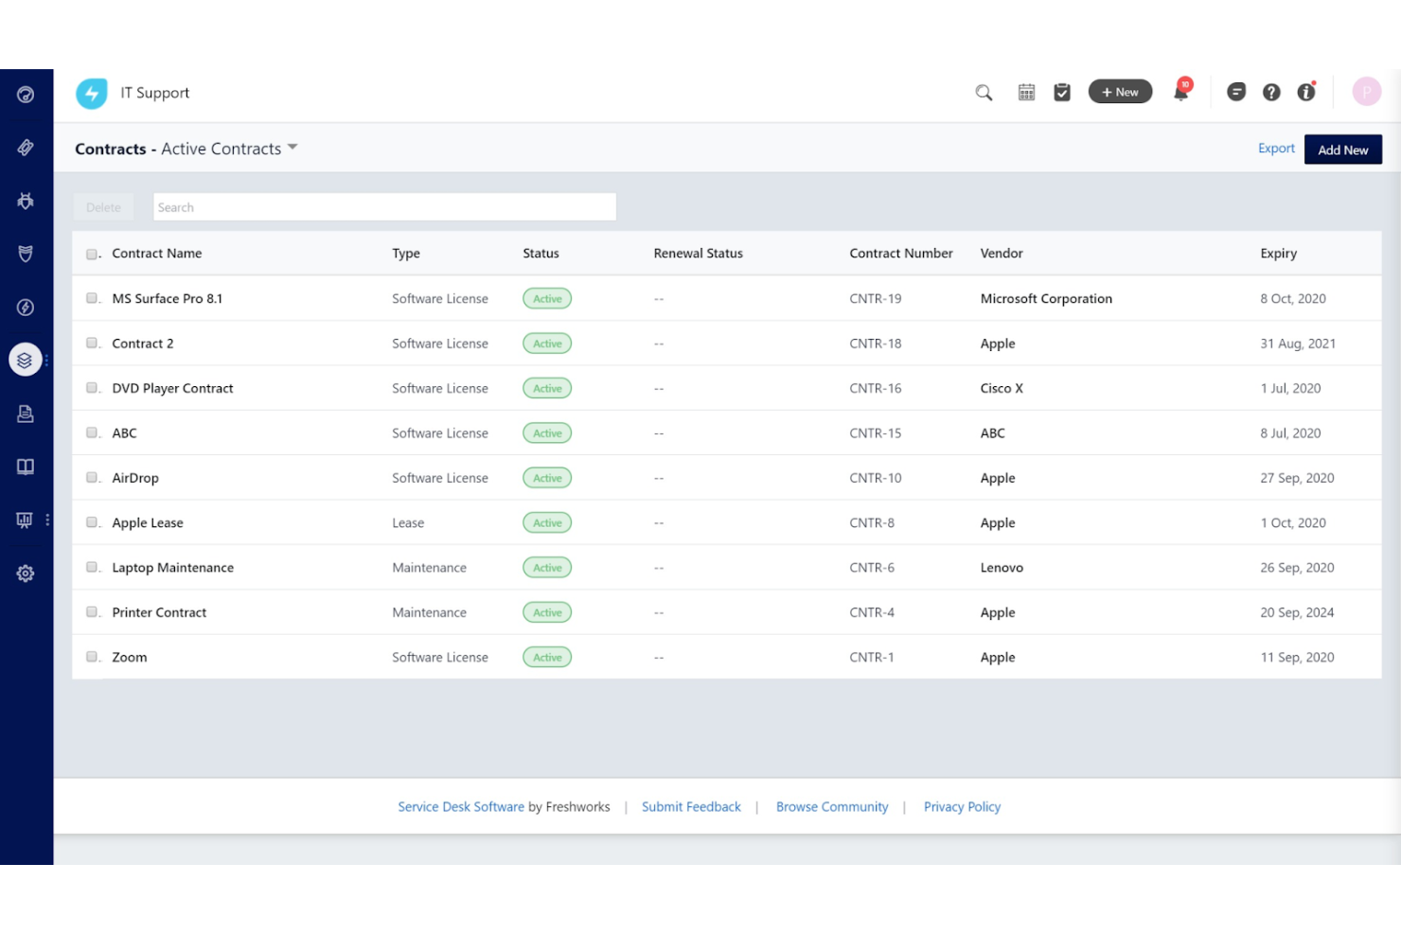Click the contracts Search field
The width and height of the screenshot is (1401, 934).
point(384,207)
